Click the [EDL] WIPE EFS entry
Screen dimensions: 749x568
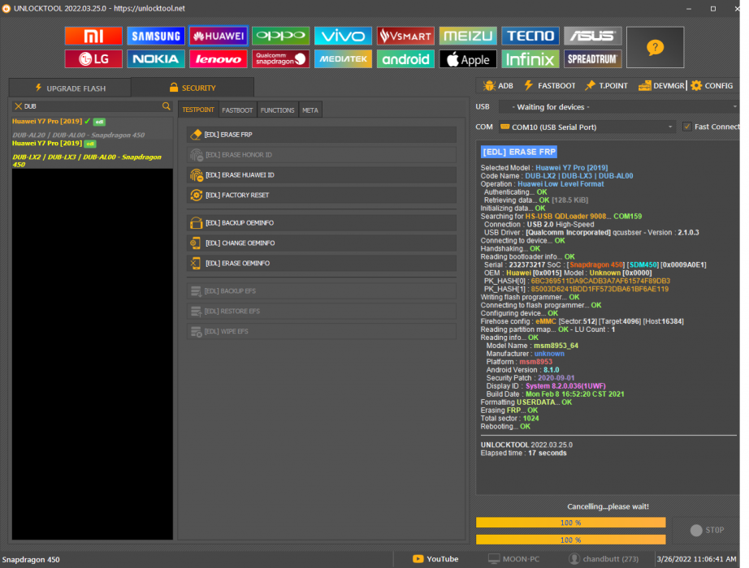point(322,331)
